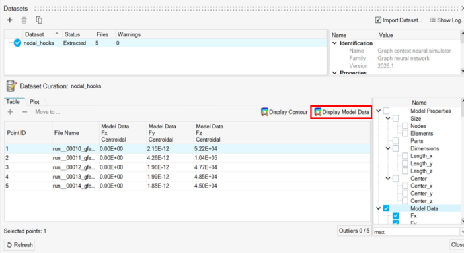Switch to the Table tab

pos(13,102)
